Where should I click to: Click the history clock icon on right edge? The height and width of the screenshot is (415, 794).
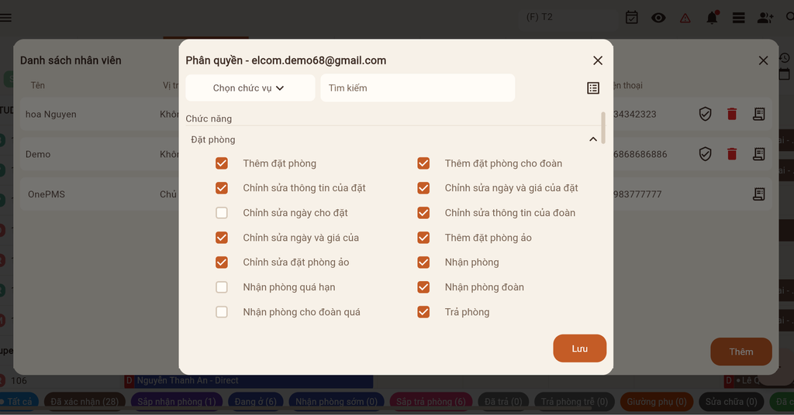click(x=785, y=58)
